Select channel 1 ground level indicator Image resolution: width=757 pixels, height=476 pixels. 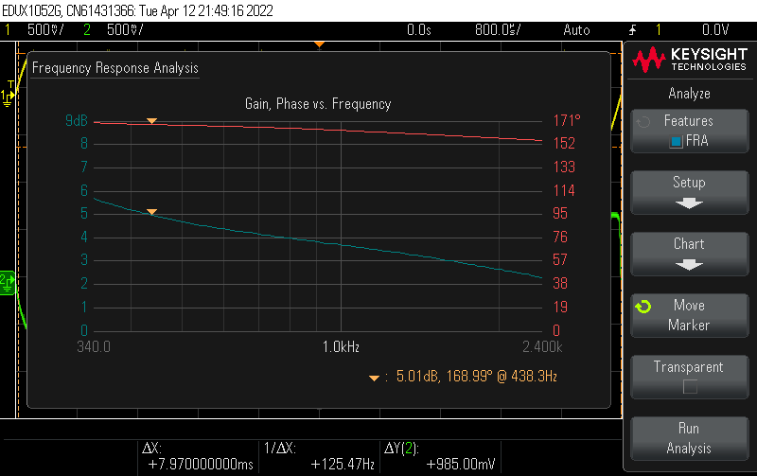click(x=8, y=96)
